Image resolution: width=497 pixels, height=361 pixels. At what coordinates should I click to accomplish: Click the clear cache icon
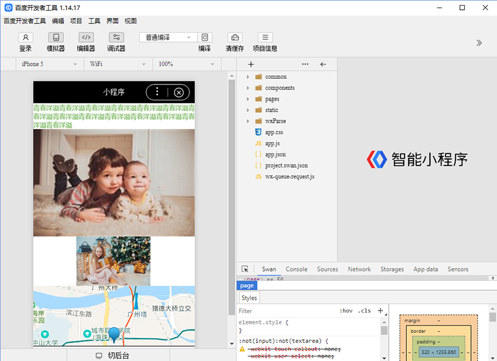[x=234, y=37]
